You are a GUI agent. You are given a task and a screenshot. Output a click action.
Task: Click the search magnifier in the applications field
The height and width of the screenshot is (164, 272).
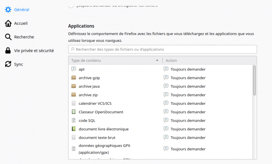(x=73, y=49)
